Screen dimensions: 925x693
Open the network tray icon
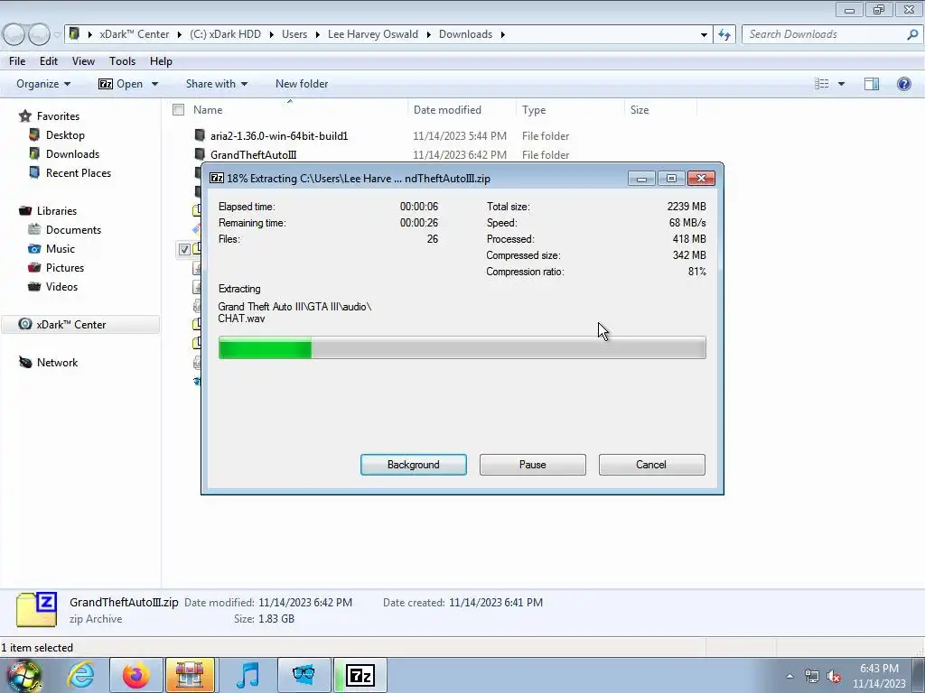coord(812,676)
